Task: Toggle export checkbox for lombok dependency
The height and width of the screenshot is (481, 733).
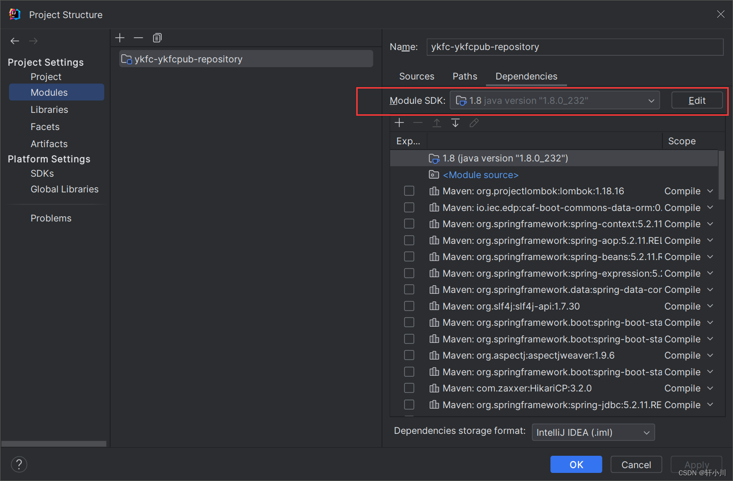Action: point(409,191)
